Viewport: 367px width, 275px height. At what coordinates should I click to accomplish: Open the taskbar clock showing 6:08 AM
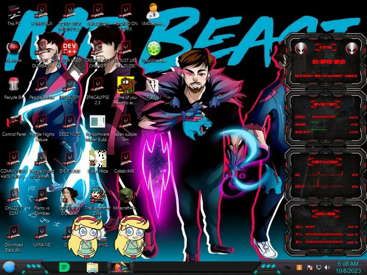348,267
